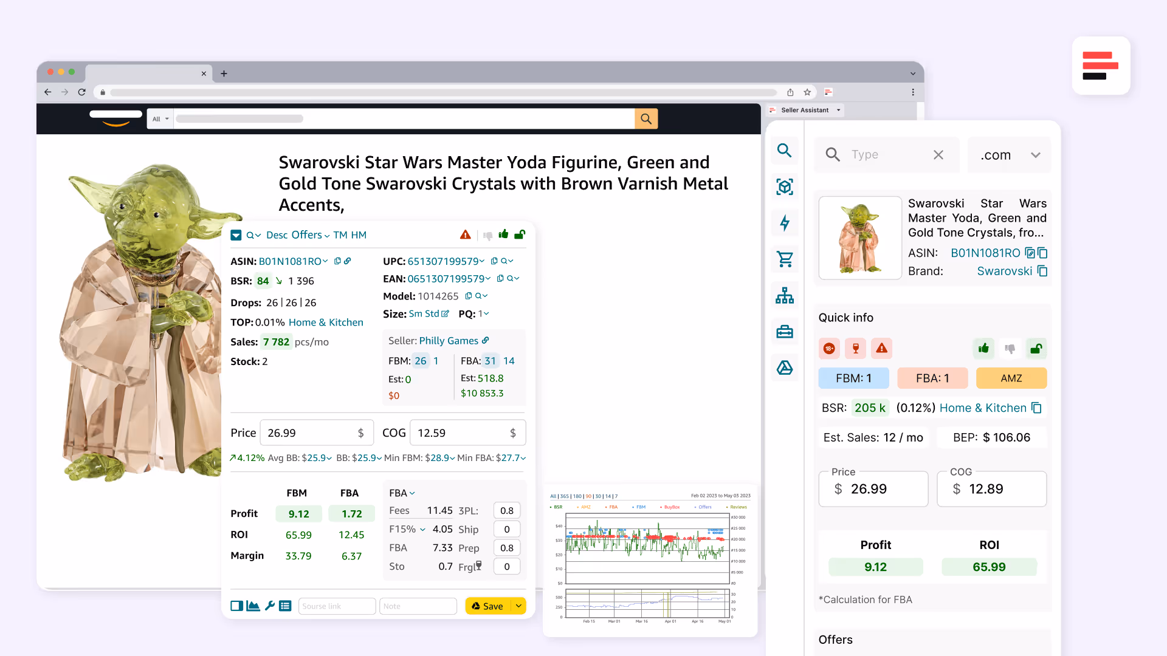Click the Seller Assistant extension icon in the browser toolbar

[x=828, y=92]
